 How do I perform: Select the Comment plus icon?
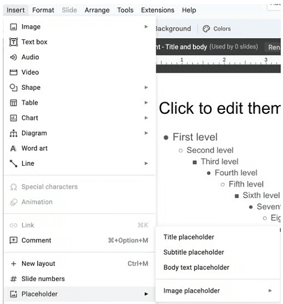[13, 240]
